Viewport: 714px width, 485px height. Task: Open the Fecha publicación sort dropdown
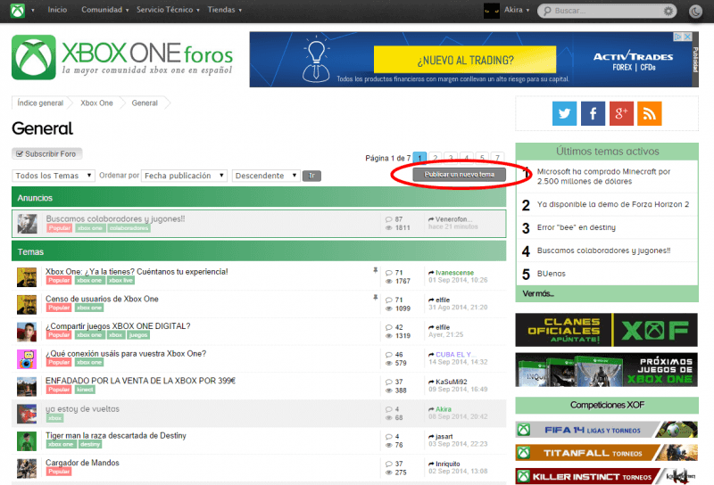(184, 176)
